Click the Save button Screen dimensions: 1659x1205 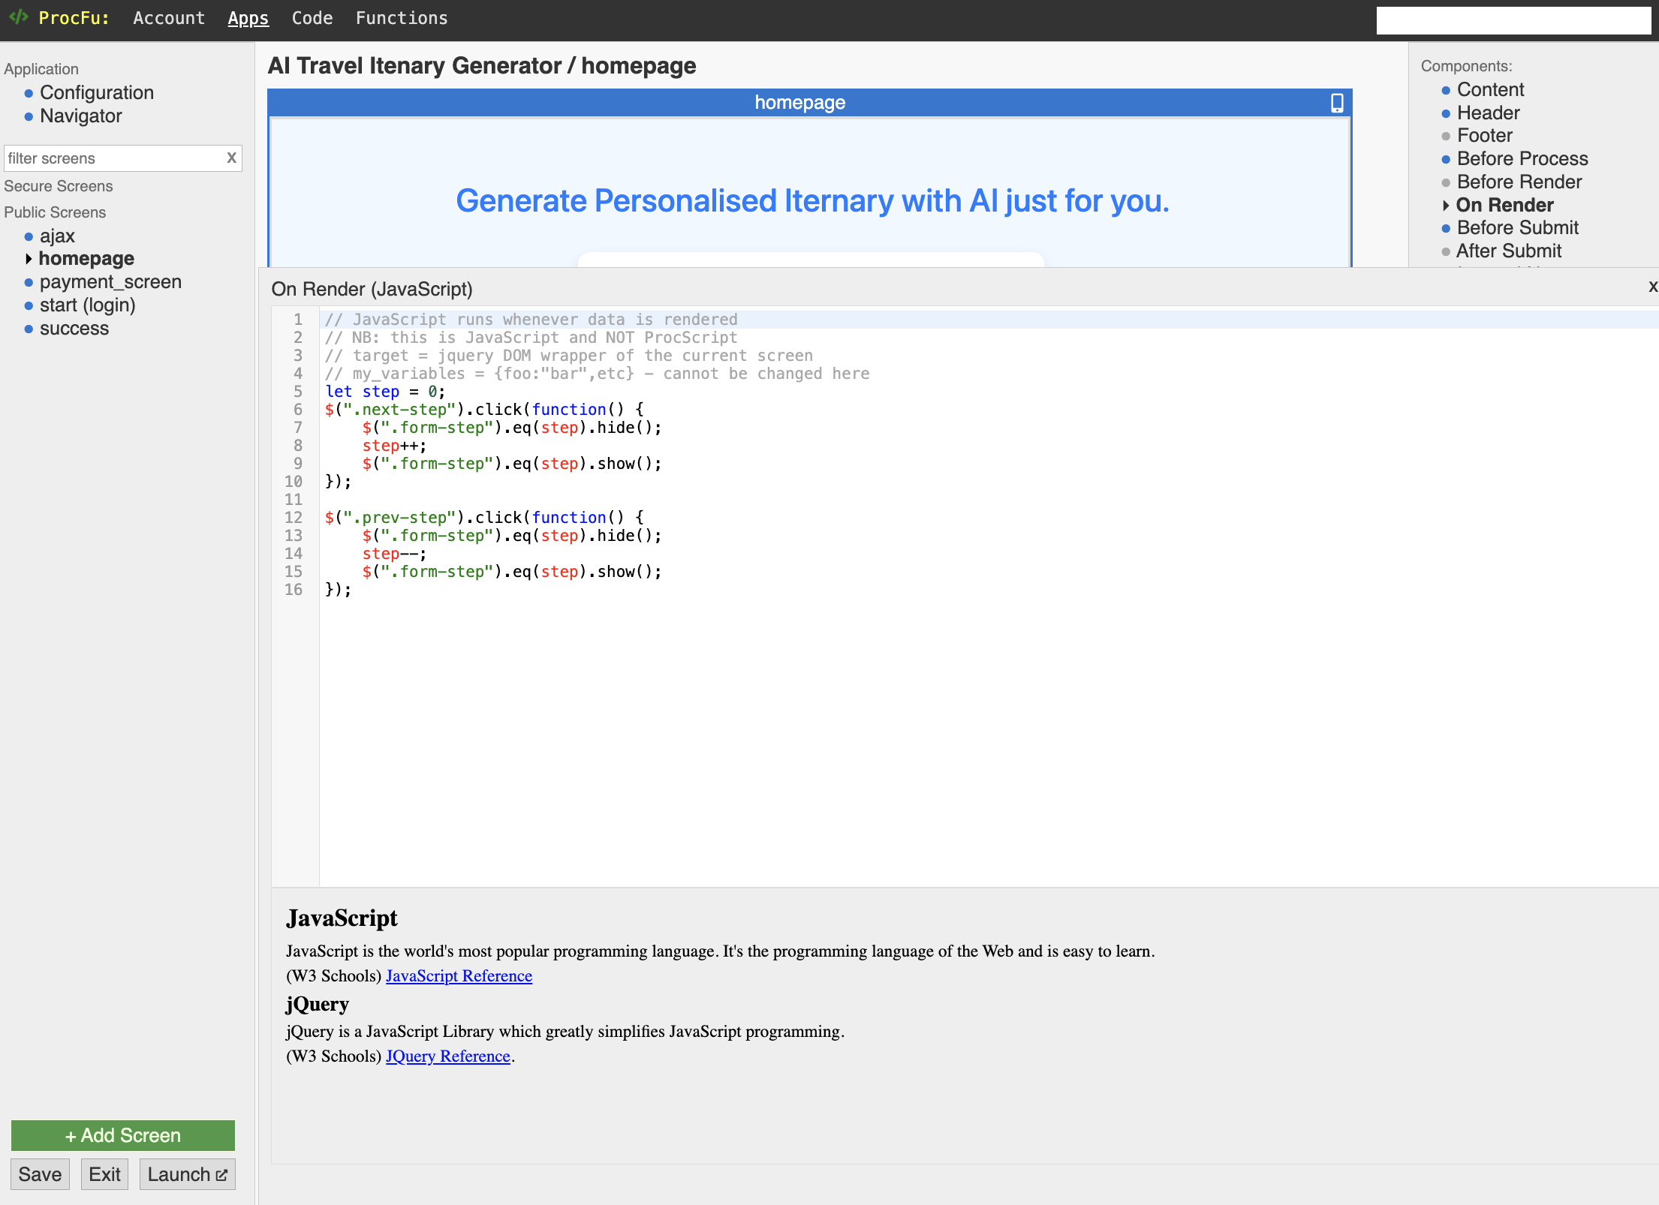tap(40, 1174)
